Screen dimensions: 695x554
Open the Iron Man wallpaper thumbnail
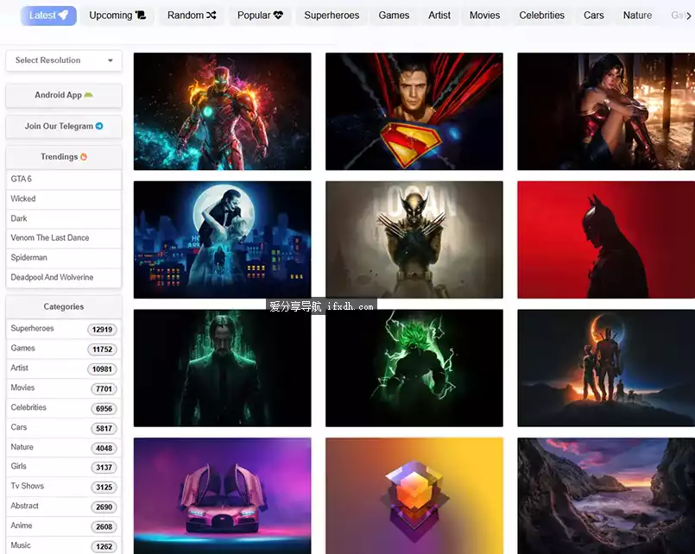point(223,111)
